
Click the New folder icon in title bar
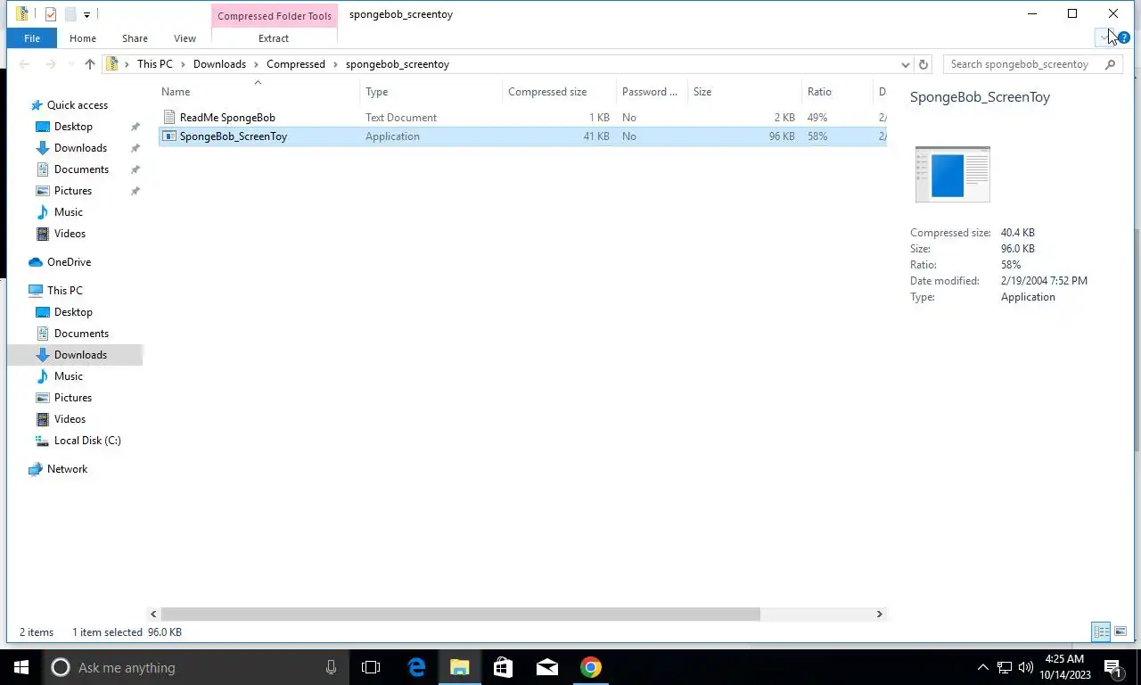[70, 14]
